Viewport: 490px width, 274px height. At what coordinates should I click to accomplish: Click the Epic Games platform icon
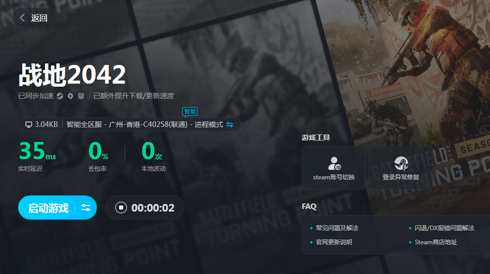point(81,96)
